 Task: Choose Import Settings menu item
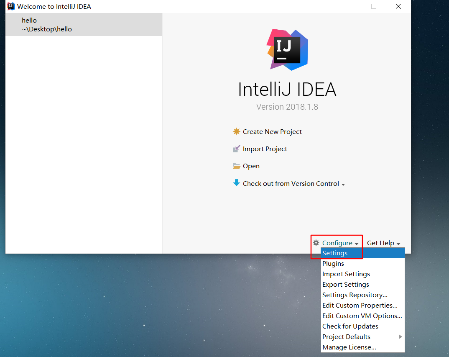click(x=363, y=274)
